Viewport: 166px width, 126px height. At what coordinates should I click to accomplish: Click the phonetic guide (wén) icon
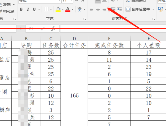tap(80, 9)
